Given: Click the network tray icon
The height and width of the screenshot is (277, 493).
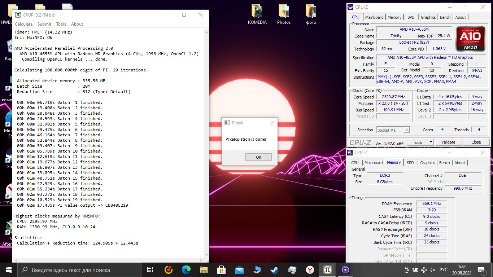Looking at the screenshot, I should pyautogui.click(x=424, y=270).
